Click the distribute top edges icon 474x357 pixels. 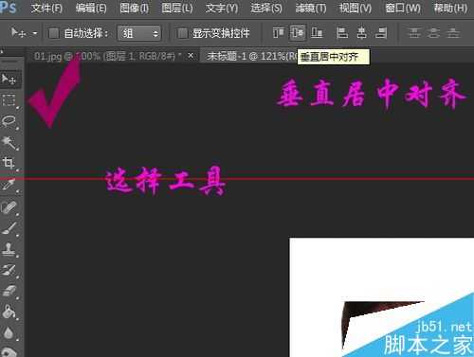[414, 32]
